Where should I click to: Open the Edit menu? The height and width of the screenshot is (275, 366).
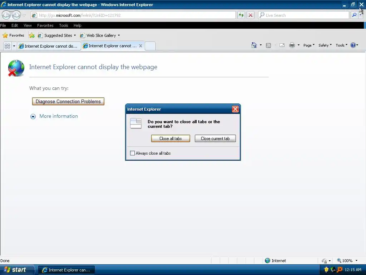pos(15,25)
